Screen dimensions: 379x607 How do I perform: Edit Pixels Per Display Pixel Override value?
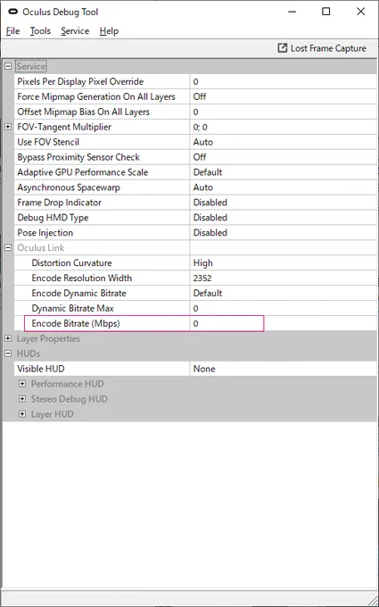[x=283, y=82]
